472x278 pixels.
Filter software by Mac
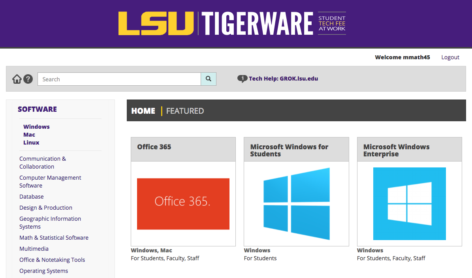pos(29,135)
